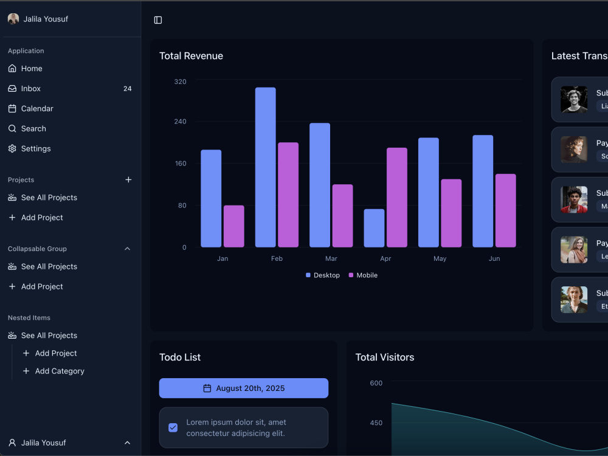Click See All Projects under Collapsable Group
The image size is (608, 456).
[x=70, y=266]
